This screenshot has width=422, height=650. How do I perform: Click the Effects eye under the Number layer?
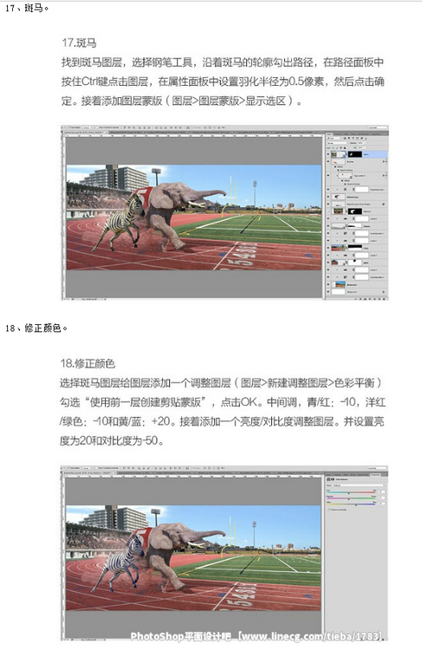335,166
